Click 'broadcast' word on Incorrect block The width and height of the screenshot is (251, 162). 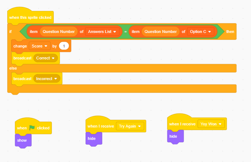point(23,79)
